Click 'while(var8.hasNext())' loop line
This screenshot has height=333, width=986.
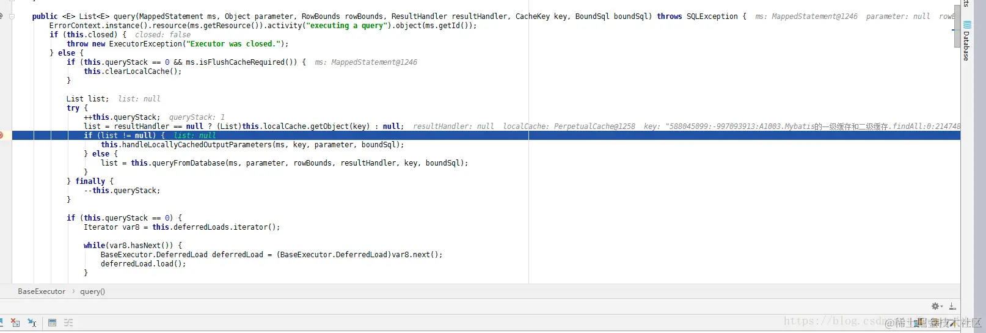[x=133, y=246]
